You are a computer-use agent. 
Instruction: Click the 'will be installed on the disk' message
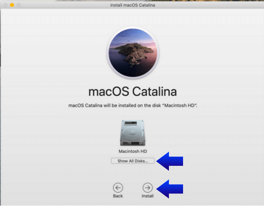(133, 105)
